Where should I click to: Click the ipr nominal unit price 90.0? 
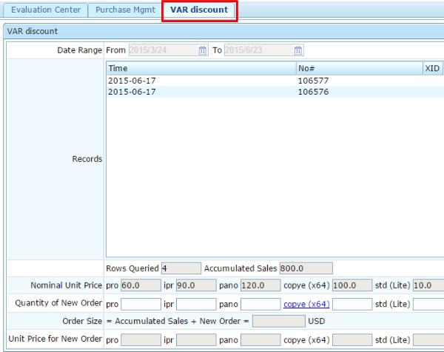[x=196, y=285]
